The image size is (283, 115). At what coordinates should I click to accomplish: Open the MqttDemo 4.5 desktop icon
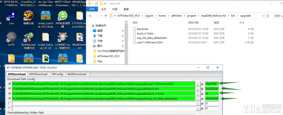pos(80,41)
